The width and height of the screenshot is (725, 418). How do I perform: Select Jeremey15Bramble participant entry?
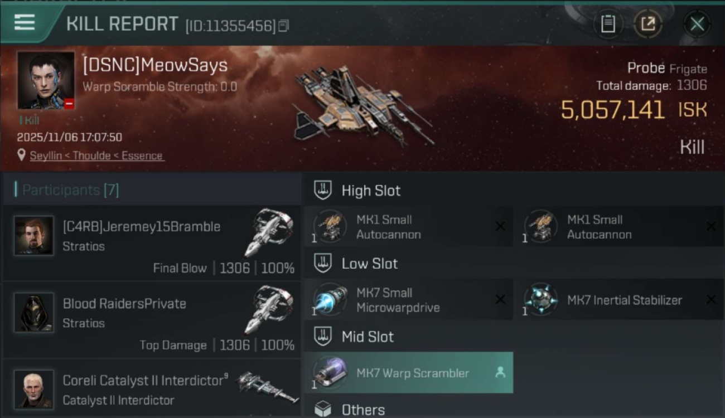pyautogui.click(x=152, y=244)
